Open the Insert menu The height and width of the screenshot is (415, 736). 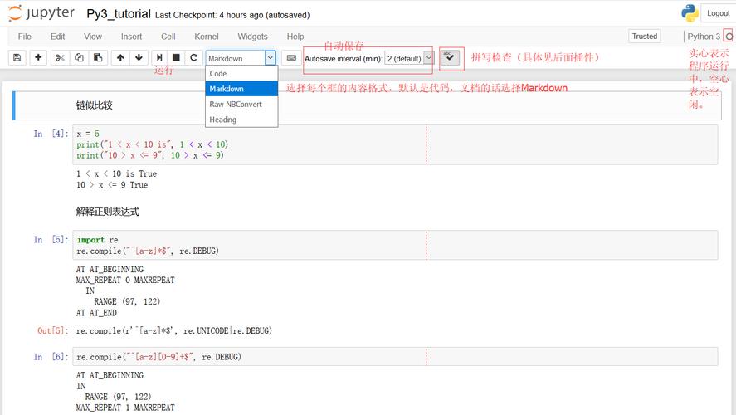click(x=131, y=37)
